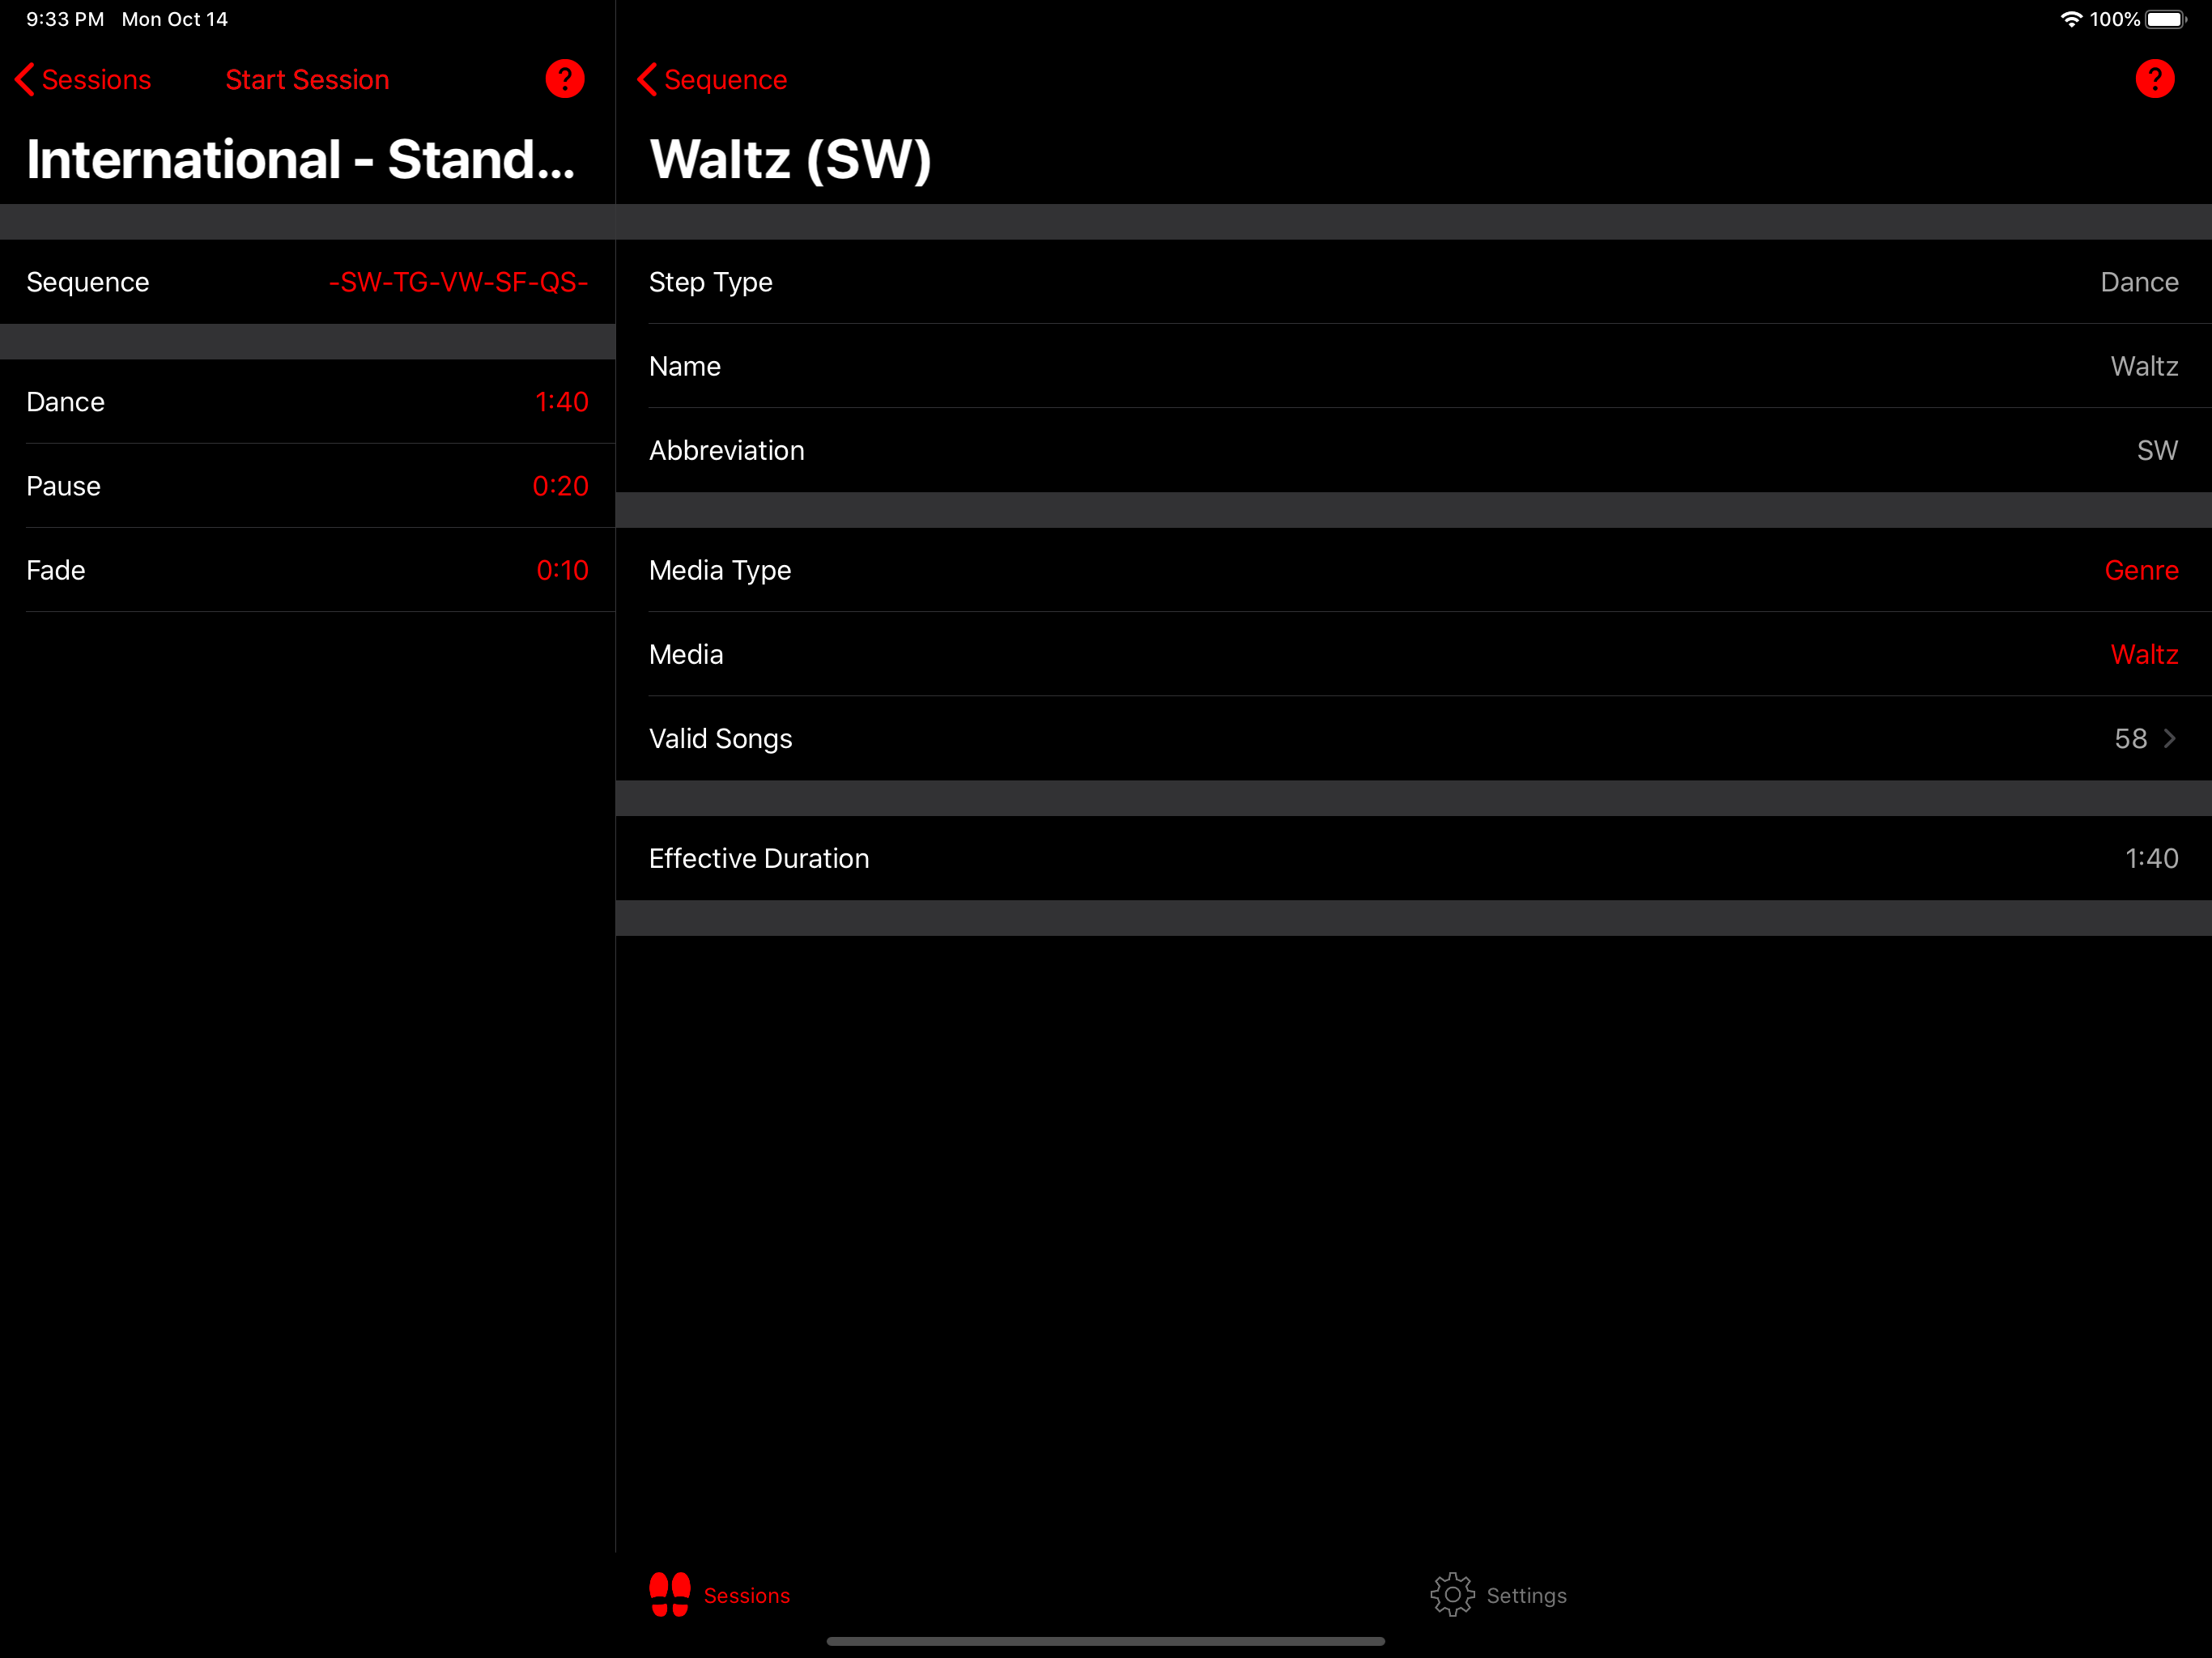
Task: Switch to the Settings tab label
Action: [1526, 1596]
